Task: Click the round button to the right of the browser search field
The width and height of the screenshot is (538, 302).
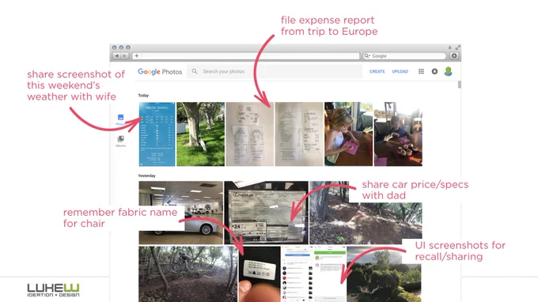Action: pyautogui.click(x=454, y=56)
